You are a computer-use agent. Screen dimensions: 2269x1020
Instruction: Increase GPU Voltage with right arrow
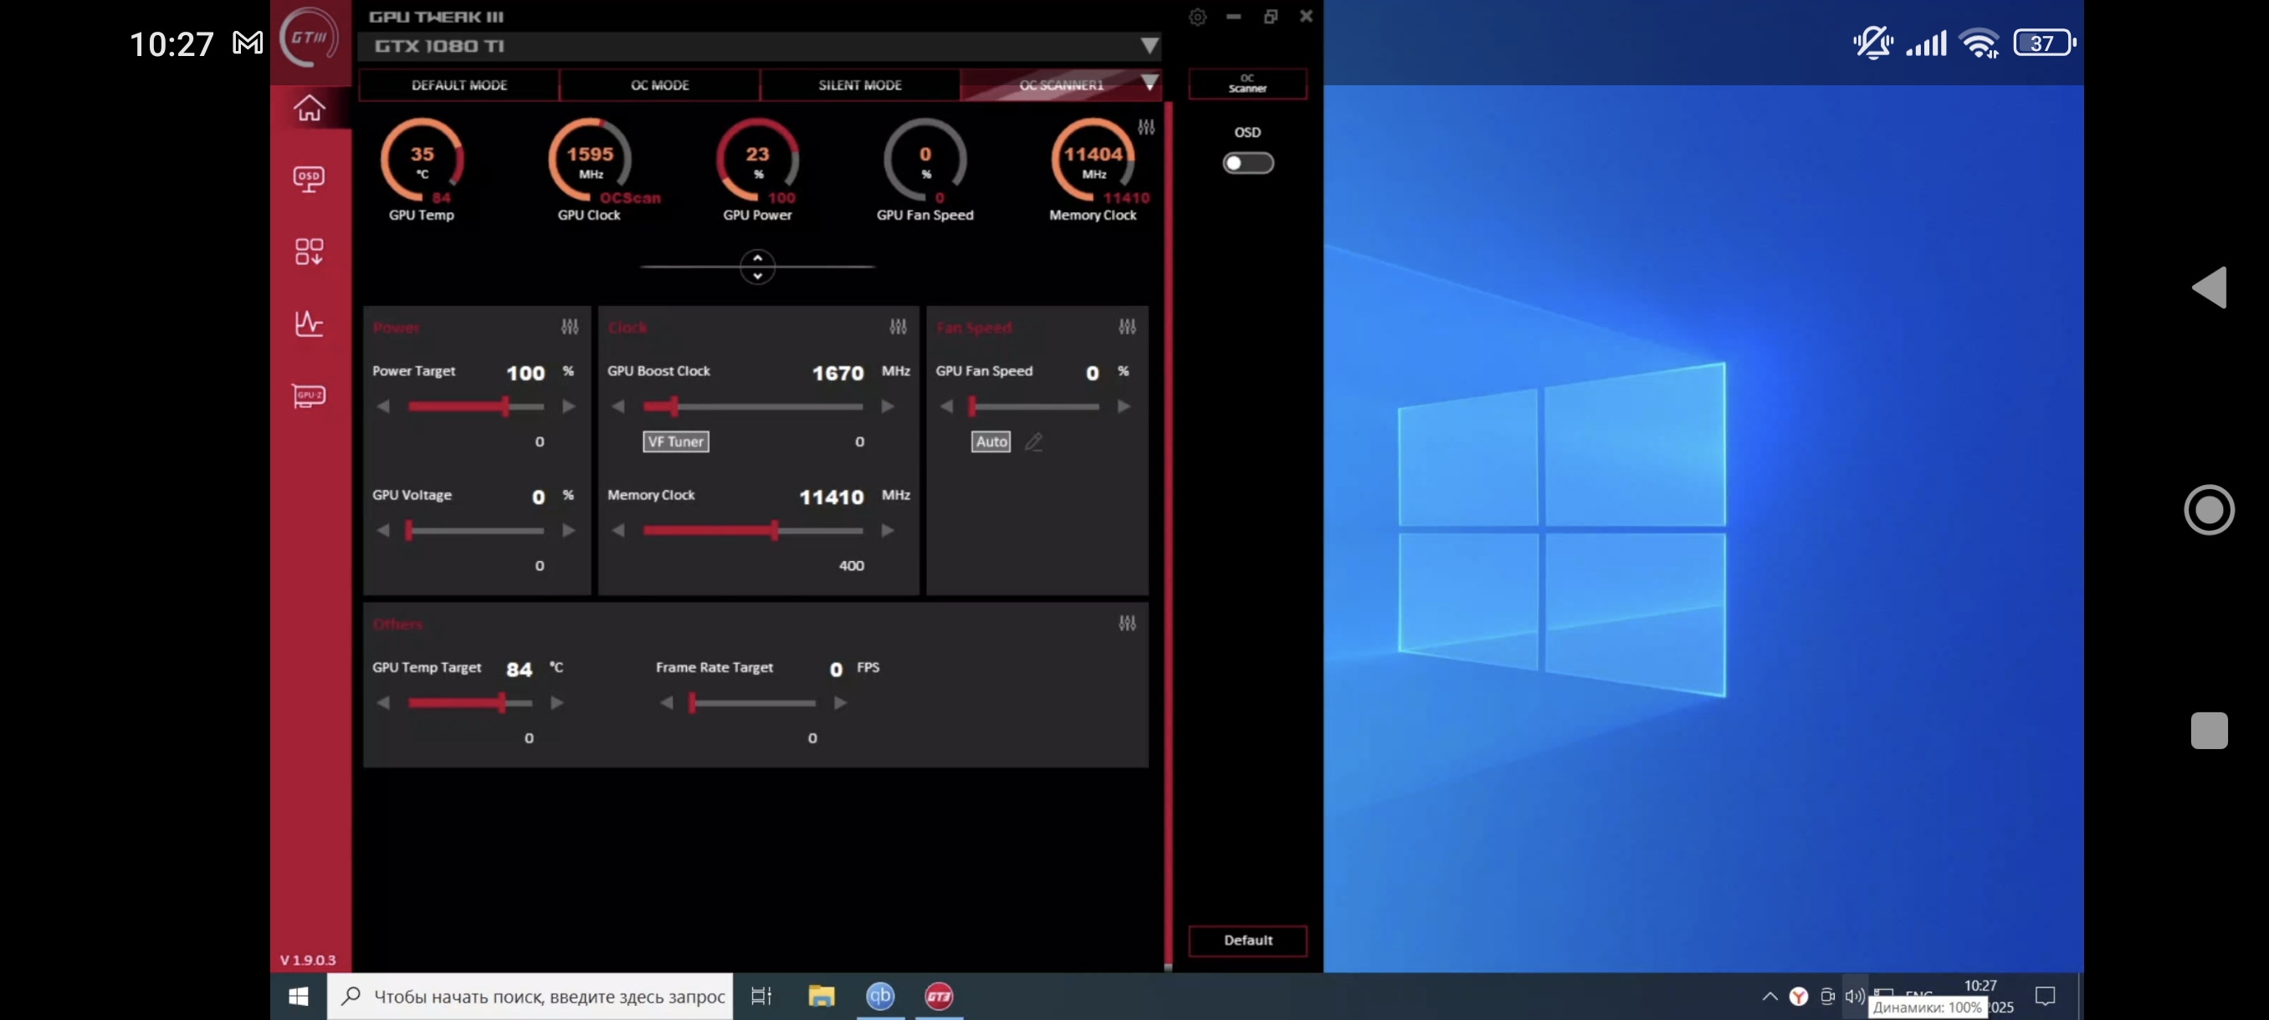569,531
